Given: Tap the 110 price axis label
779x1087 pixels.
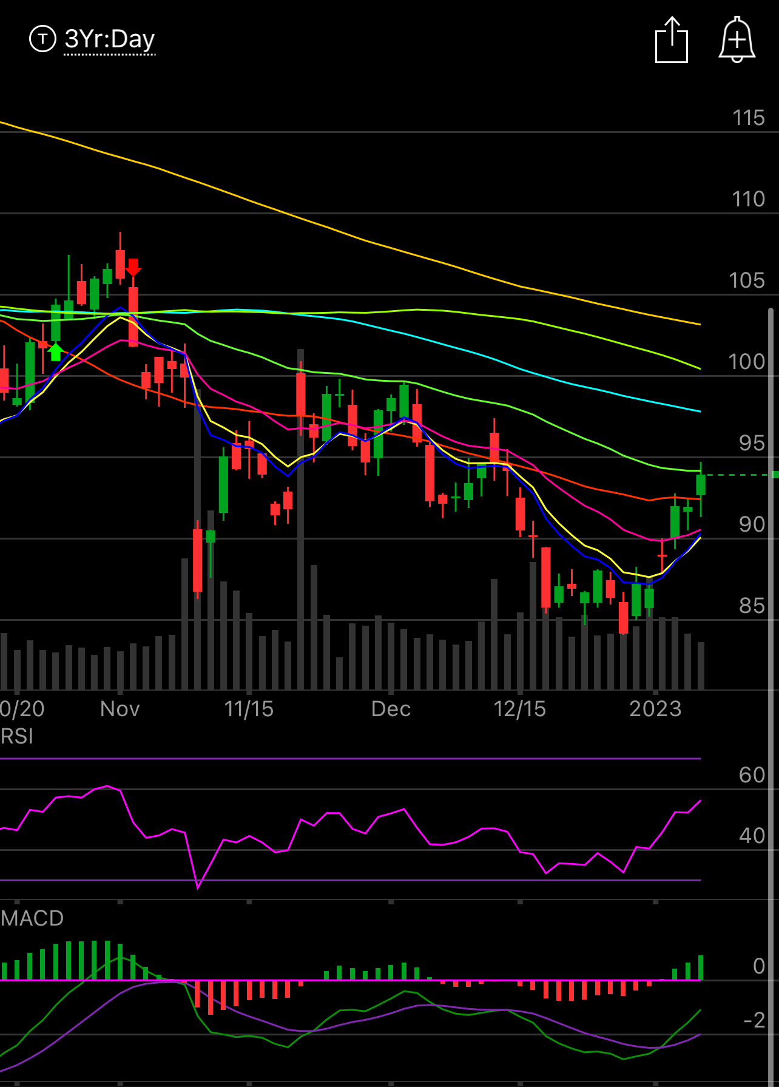Looking at the screenshot, I should (x=748, y=199).
